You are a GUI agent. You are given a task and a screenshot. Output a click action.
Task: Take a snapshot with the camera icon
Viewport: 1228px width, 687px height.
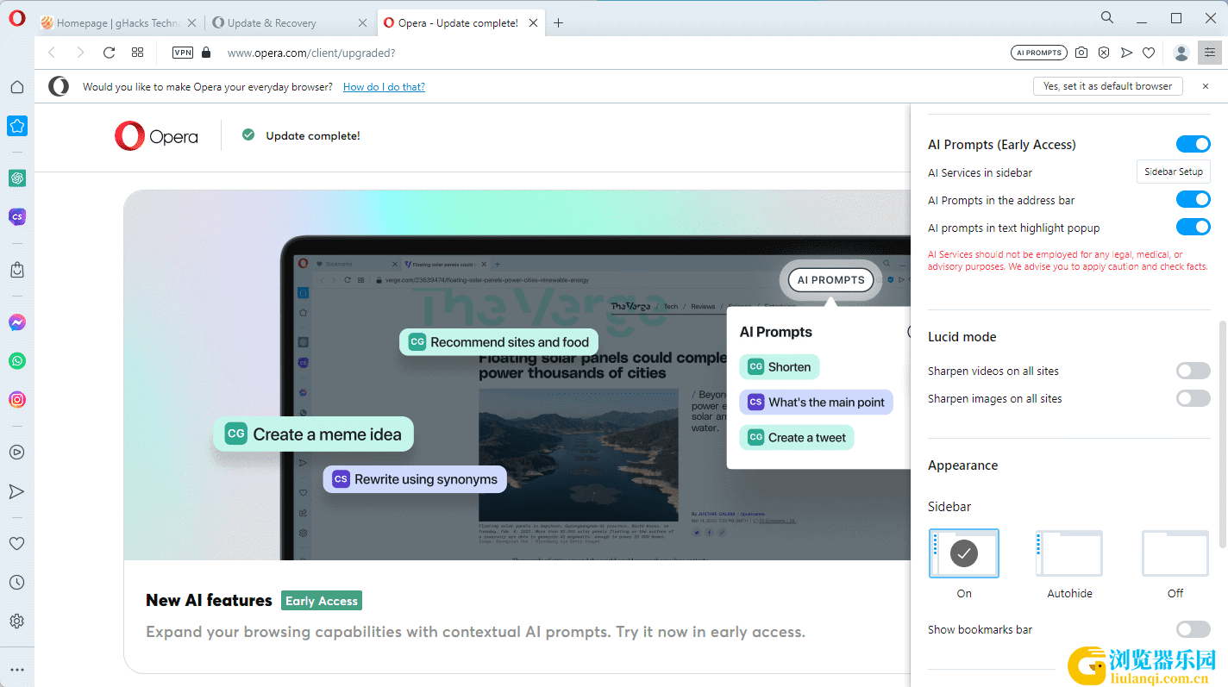1081,53
